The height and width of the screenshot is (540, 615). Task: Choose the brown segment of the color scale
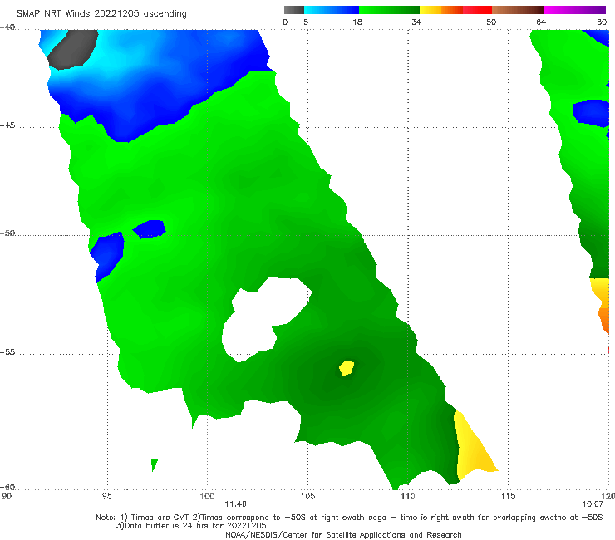(x=518, y=10)
